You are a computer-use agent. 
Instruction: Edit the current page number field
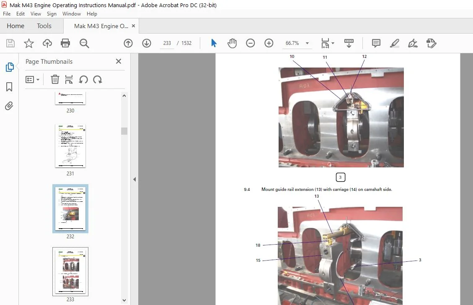pyautogui.click(x=167, y=43)
